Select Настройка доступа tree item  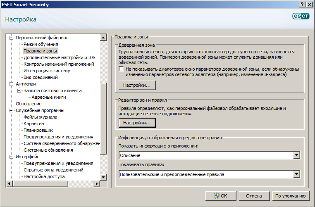click(44, 176)
